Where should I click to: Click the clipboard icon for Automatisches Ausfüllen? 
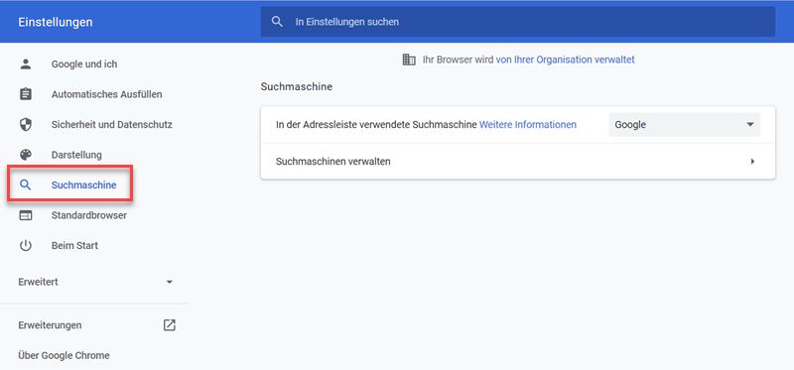coord(26,94)
